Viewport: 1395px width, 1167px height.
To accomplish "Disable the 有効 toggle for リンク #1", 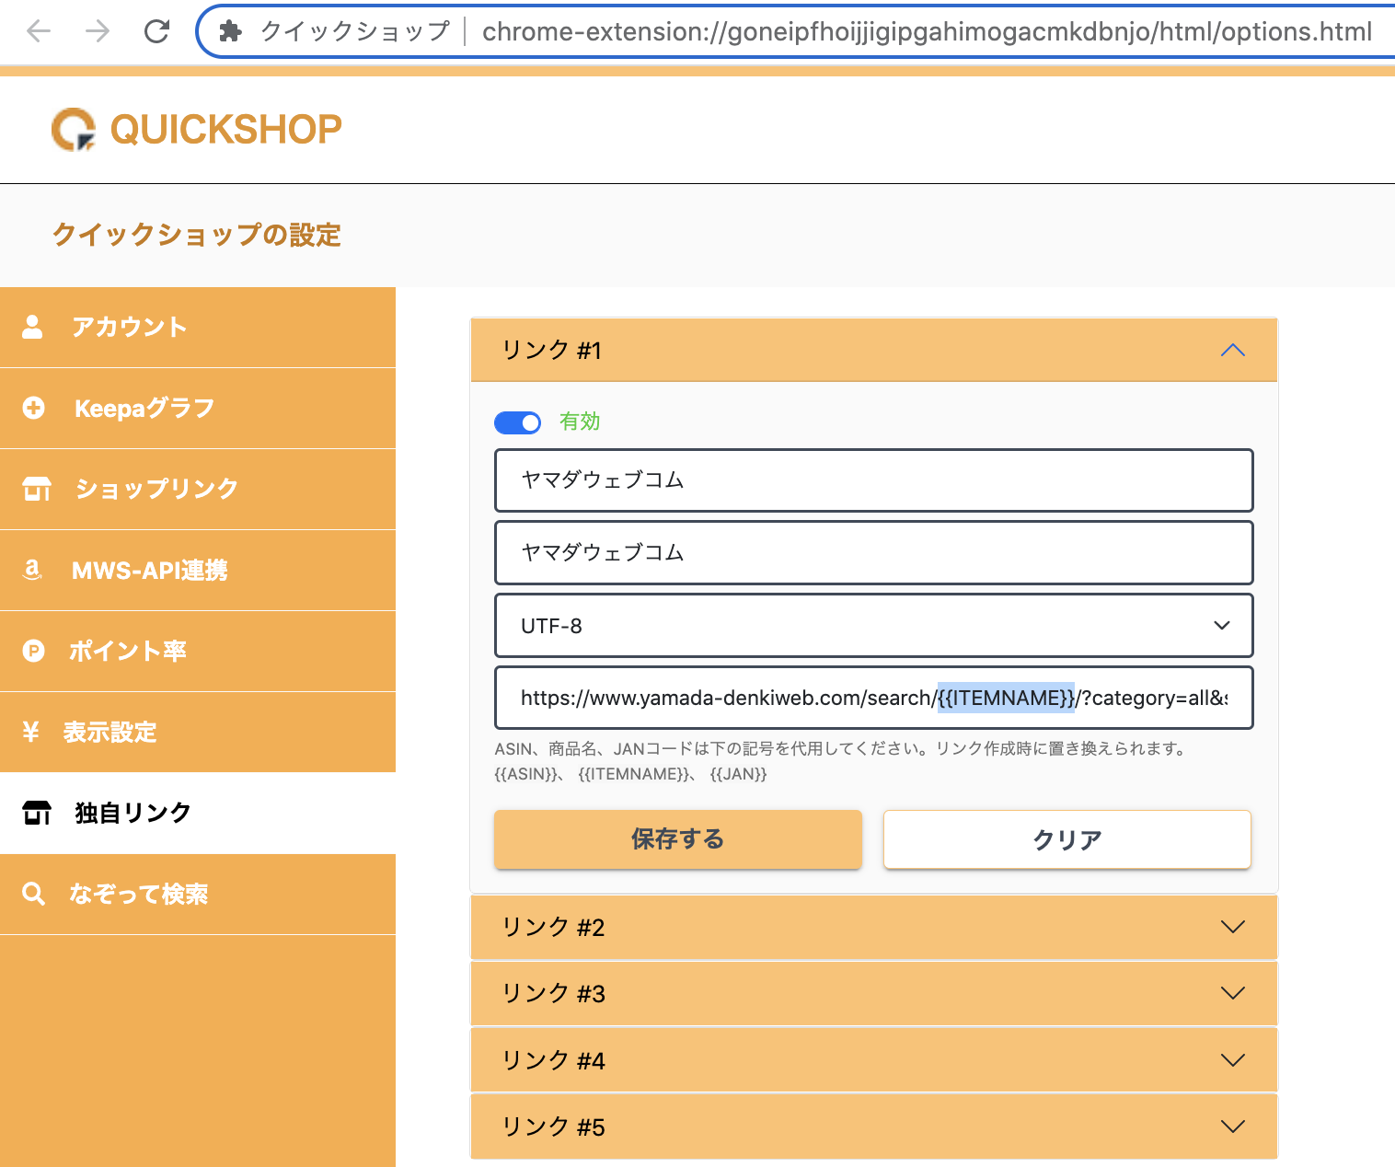I will click(517, 422).
